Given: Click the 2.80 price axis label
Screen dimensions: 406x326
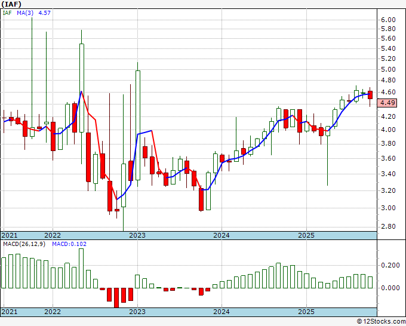Looking at the screenshot, I should (388, 226).
